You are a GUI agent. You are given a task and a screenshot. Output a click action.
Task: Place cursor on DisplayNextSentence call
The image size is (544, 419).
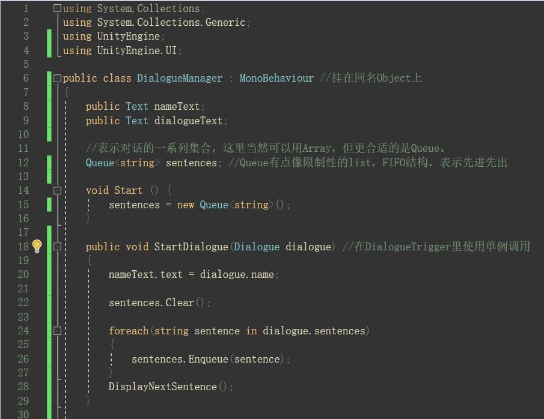162,387
